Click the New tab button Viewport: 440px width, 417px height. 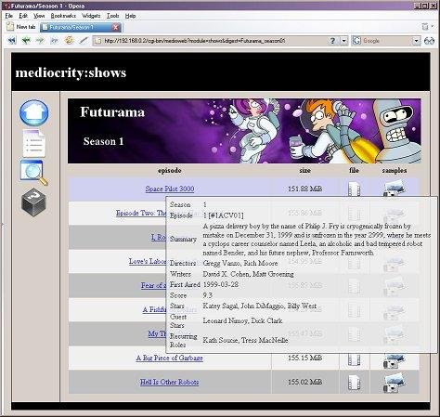point(21,27)
